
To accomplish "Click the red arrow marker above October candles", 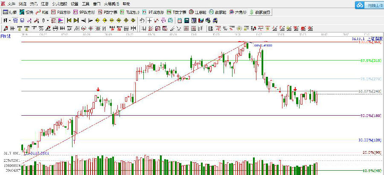I will [x=98, y=90].
